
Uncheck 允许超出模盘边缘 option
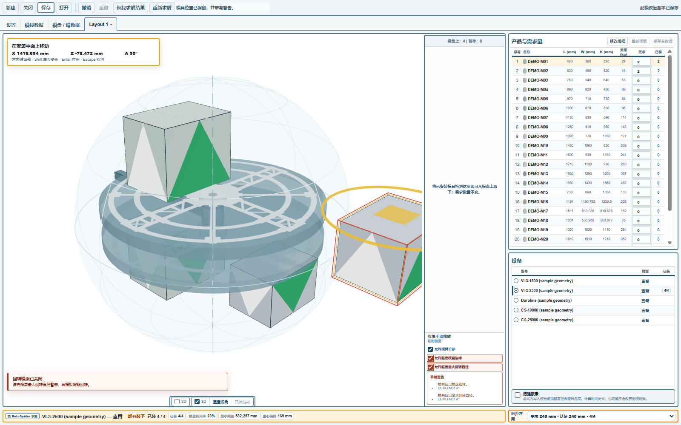430,358
